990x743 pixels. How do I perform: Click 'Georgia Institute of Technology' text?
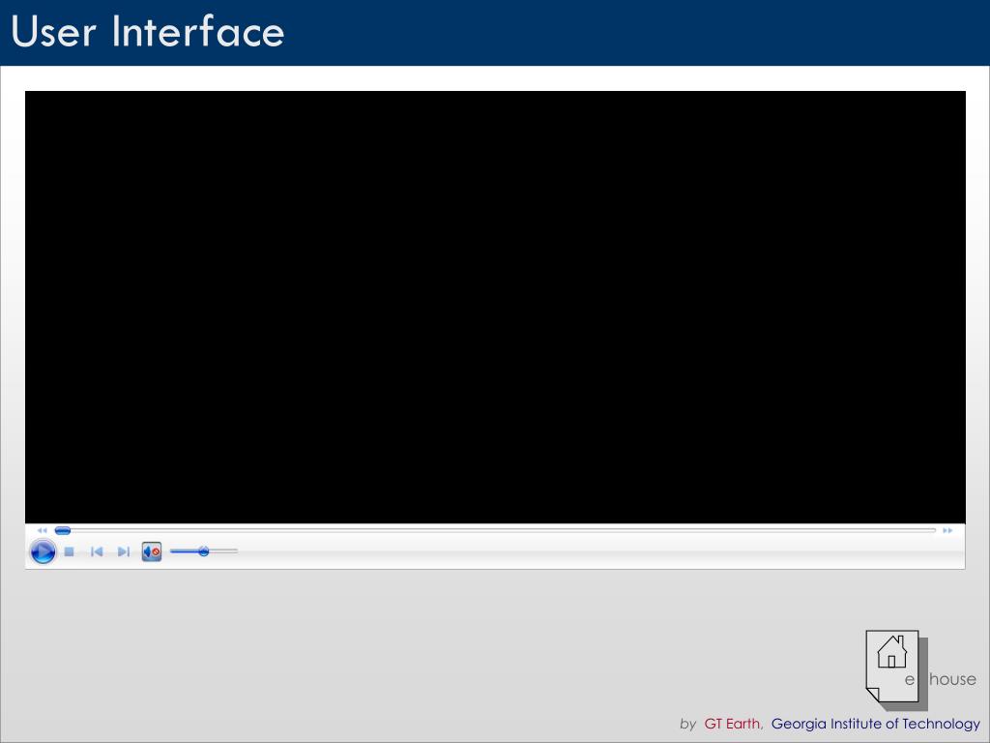click(x=876, y=724)
